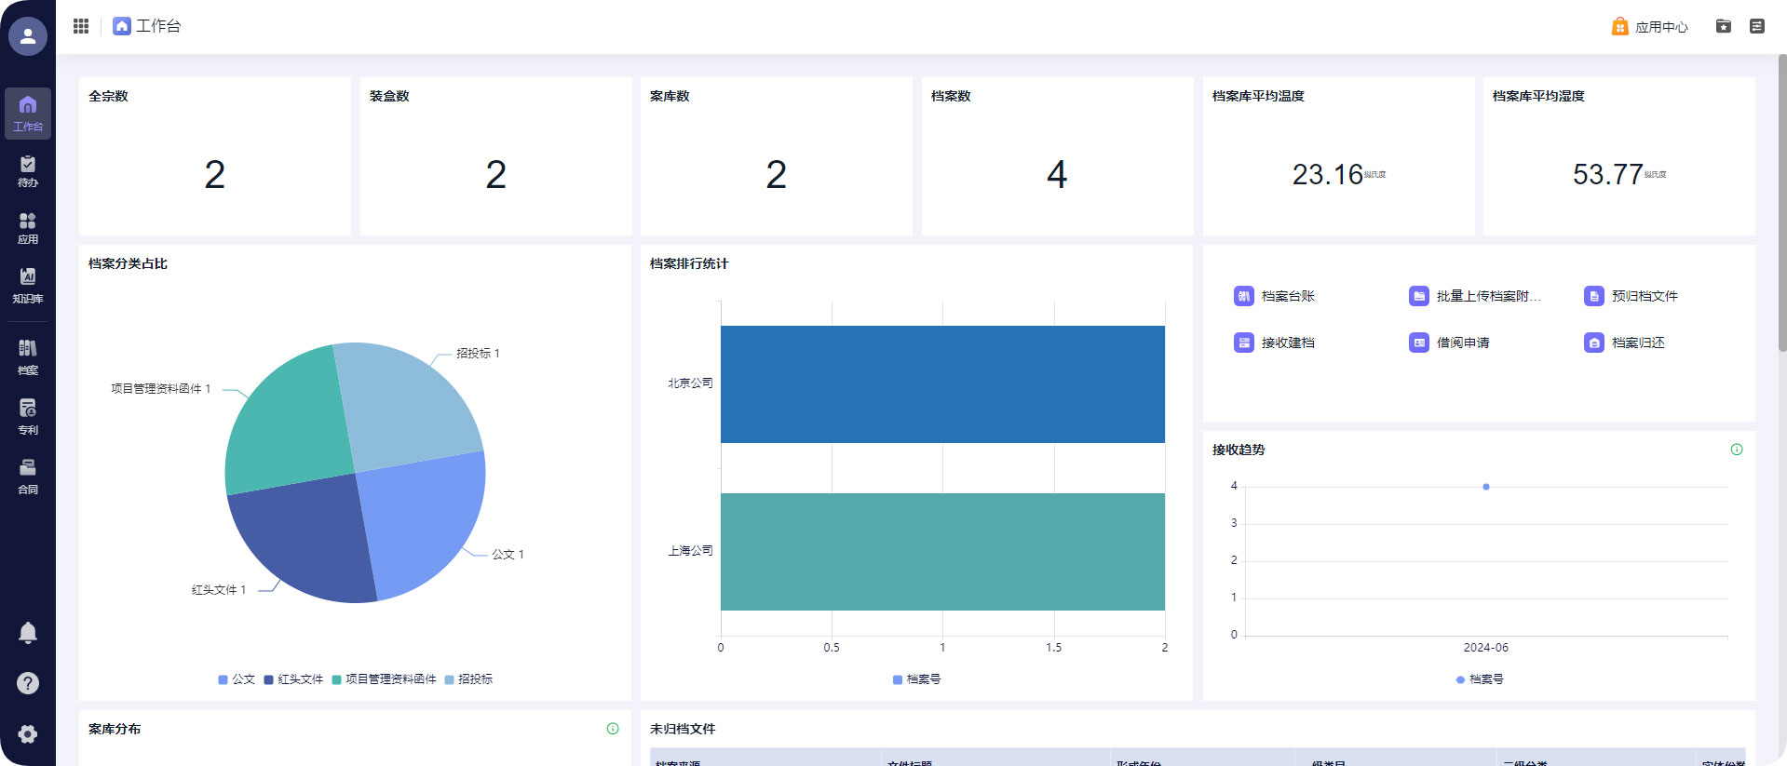The image size is (1787, 766).
Task: Toggle 档案号 legend under bar chart
Action: tap(916, 679)
